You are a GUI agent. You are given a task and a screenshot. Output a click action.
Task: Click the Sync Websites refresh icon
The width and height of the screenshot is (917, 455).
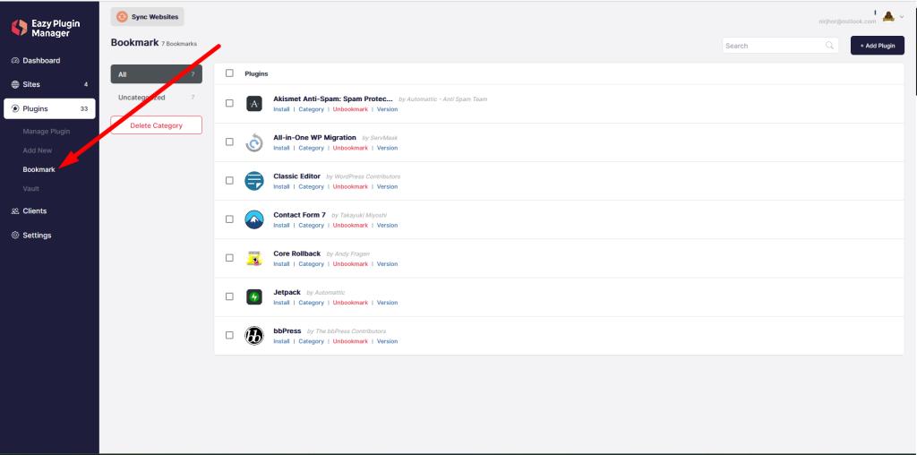coord(122,17)
